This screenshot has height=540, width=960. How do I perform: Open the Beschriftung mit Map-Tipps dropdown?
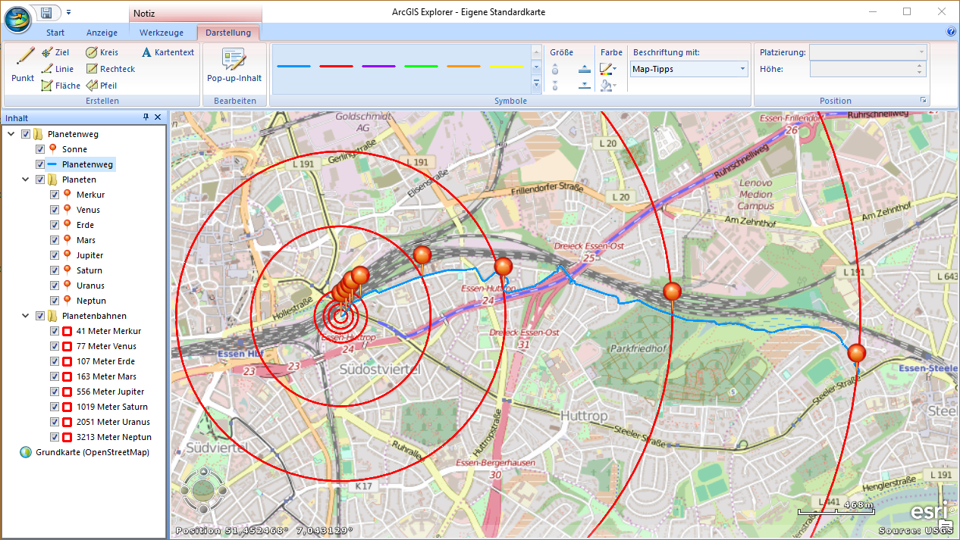click(689, 69)
